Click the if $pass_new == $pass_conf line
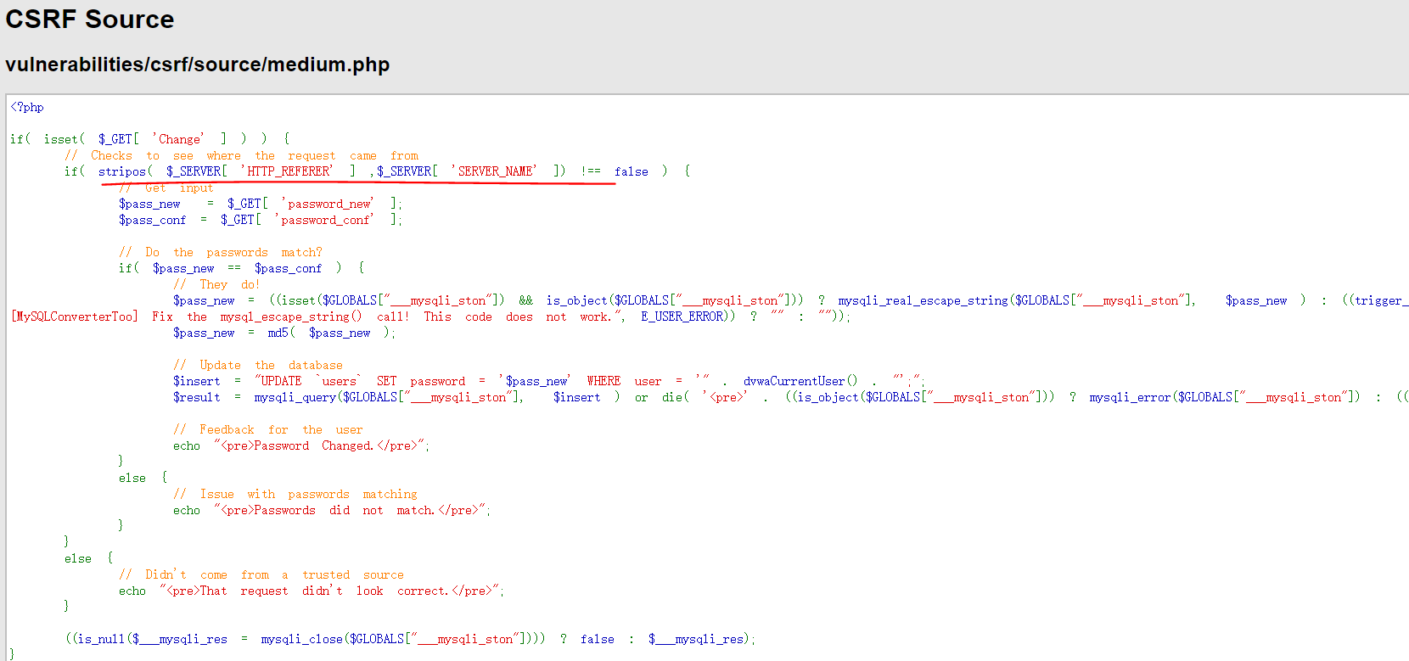The image size is (1409, 661). (242, 269)
